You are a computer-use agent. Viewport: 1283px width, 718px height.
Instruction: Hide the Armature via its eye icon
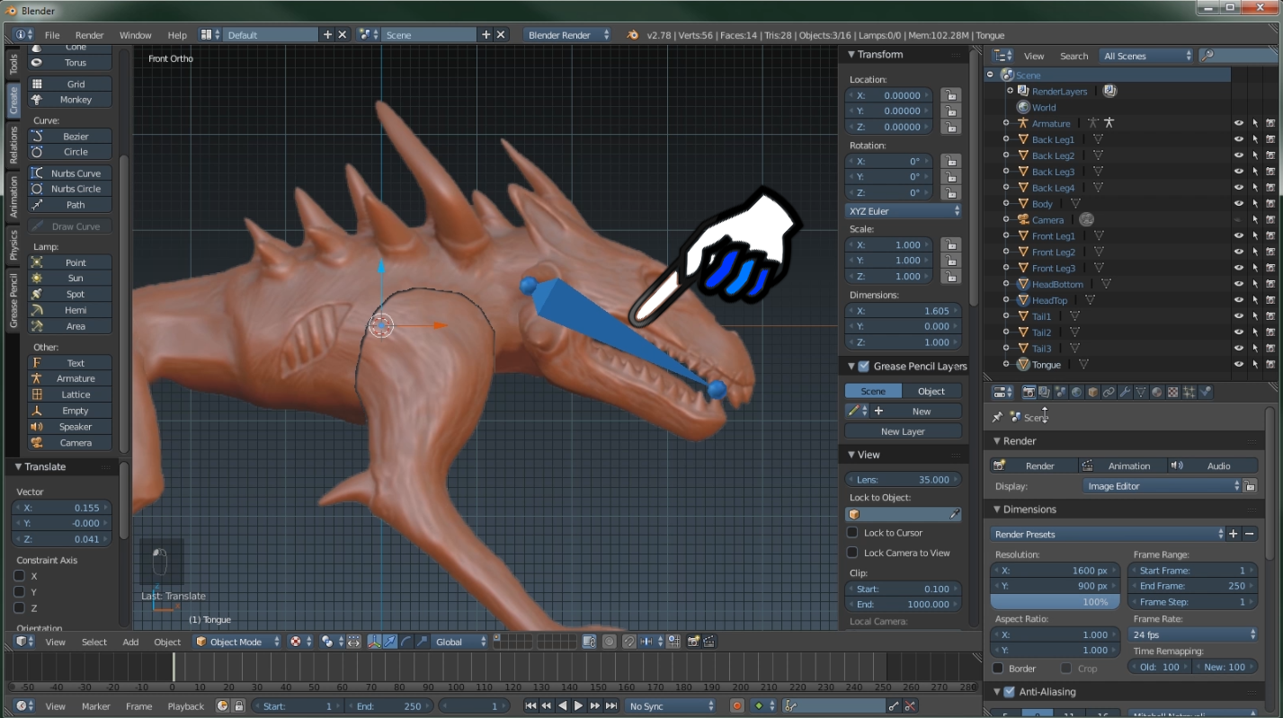[x=1239, y=124]
